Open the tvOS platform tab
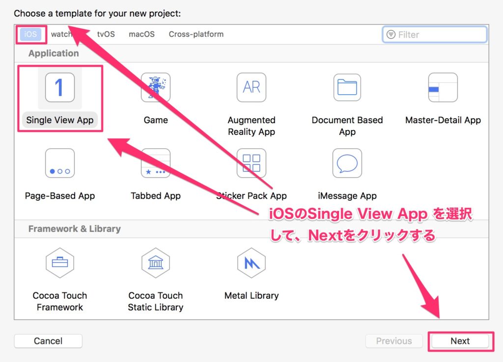The height and width of the screenshot is (362, 503). click(106, 34)
